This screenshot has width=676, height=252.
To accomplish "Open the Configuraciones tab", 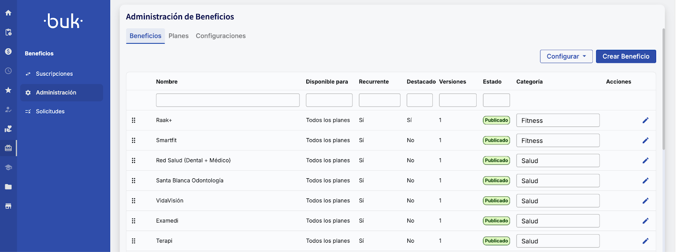I will (221, 36).
